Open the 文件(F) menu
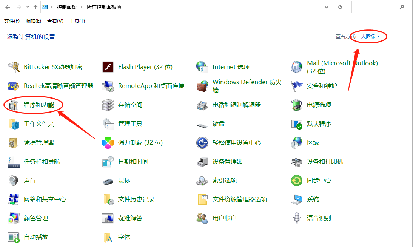Image resolution: width=413 pixels, height=247 pixels. point(12,21)
